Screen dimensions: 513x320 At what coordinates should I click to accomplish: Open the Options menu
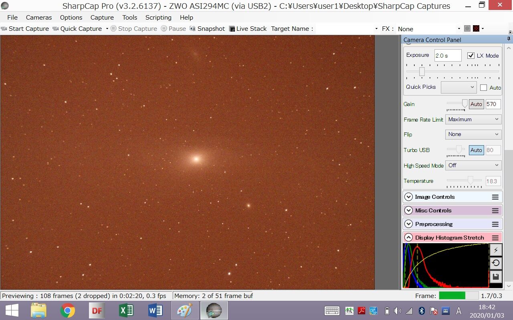(71, 17)
